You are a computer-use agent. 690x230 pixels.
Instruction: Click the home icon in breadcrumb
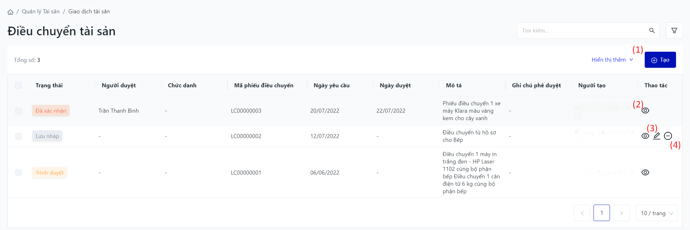(11, 12)
